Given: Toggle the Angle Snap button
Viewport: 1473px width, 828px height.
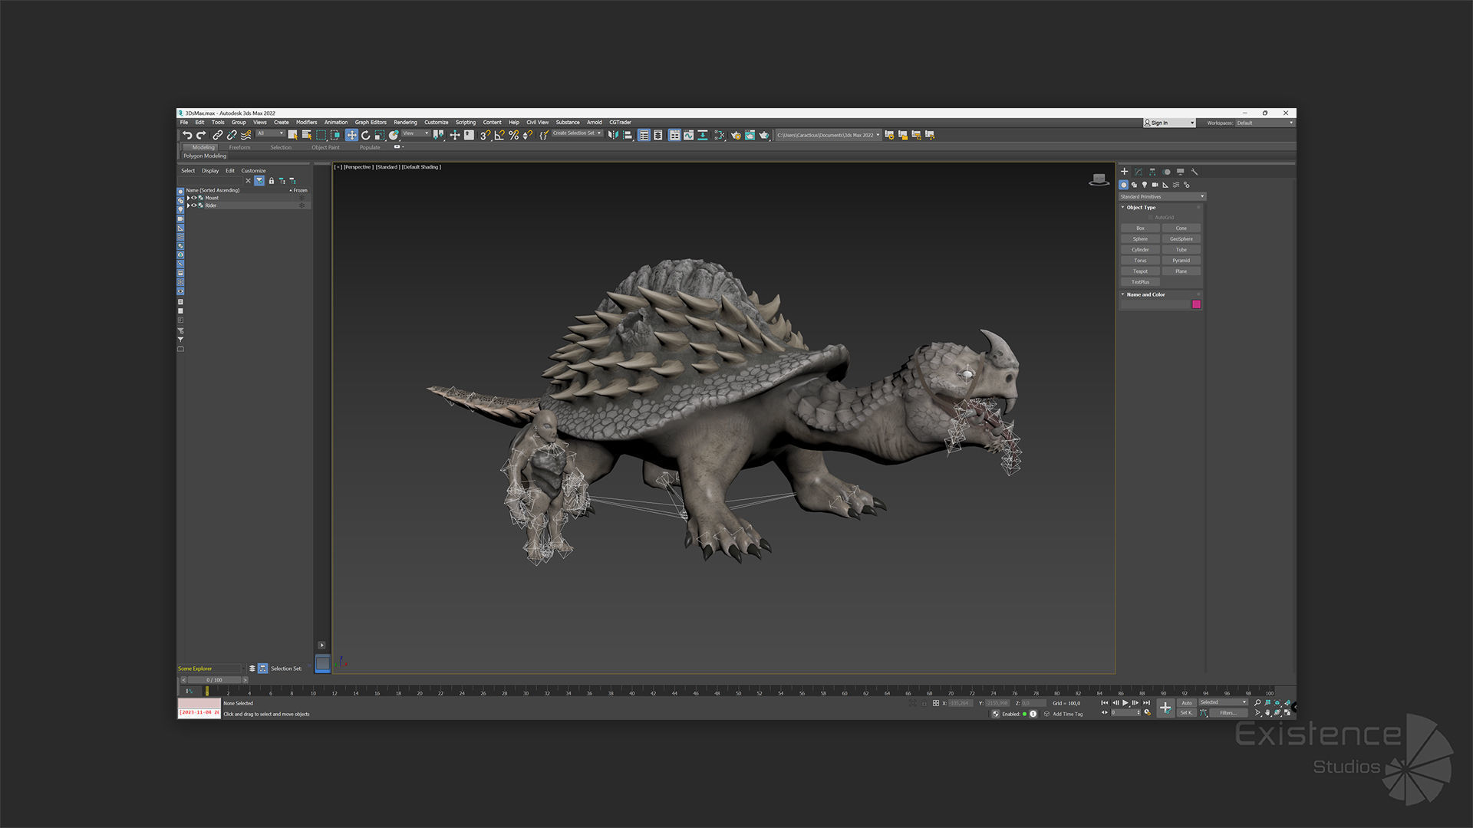Looking at the screenshot, I should (x=499, y=135).
